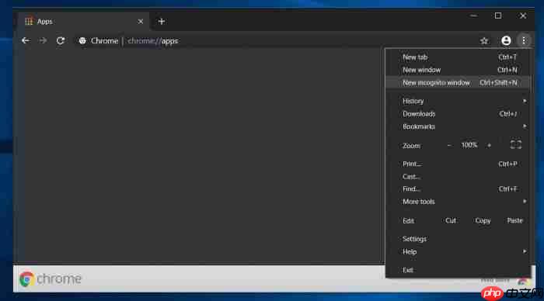Reload the page with refresh icon

pos(61,40)
